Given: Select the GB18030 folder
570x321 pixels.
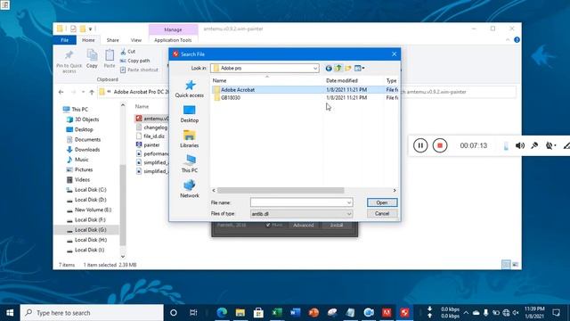Looking at the screenshot, I should (x=231, y=97).
